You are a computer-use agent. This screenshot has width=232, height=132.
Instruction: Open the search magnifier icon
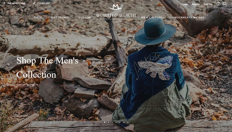point(225,4)
